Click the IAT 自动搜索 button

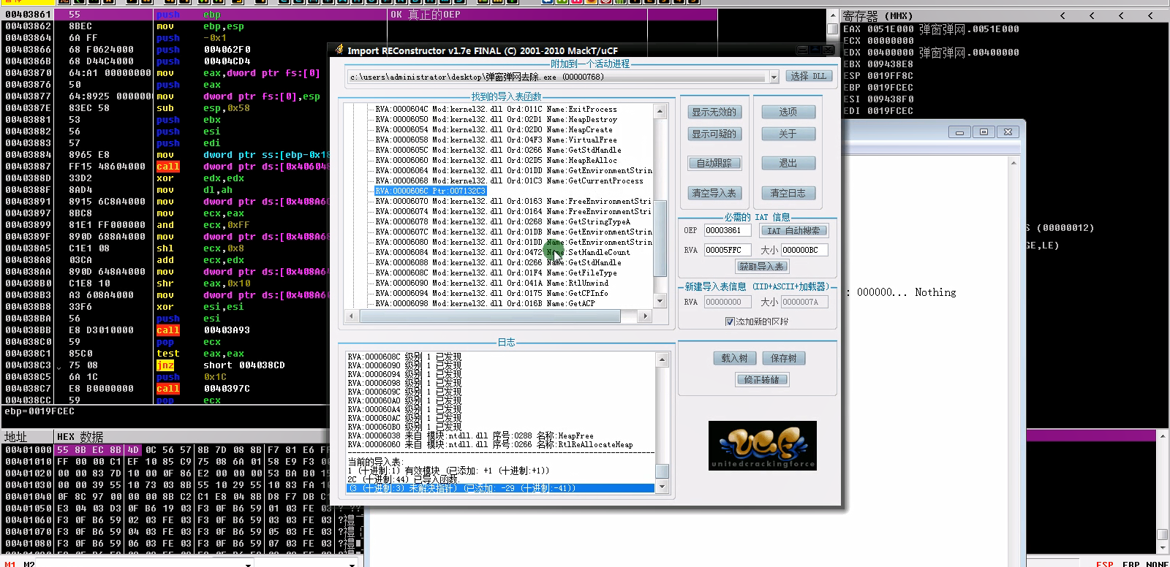tap(793, 230)
